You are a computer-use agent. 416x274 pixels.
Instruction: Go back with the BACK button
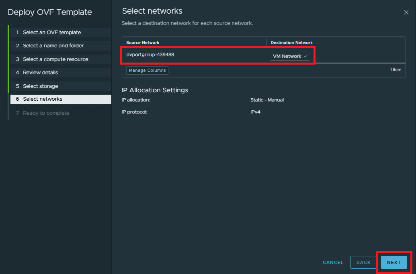click(x=363, y=262)
